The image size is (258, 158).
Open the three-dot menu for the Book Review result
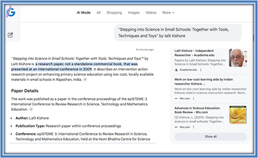[x=194, y=127]
